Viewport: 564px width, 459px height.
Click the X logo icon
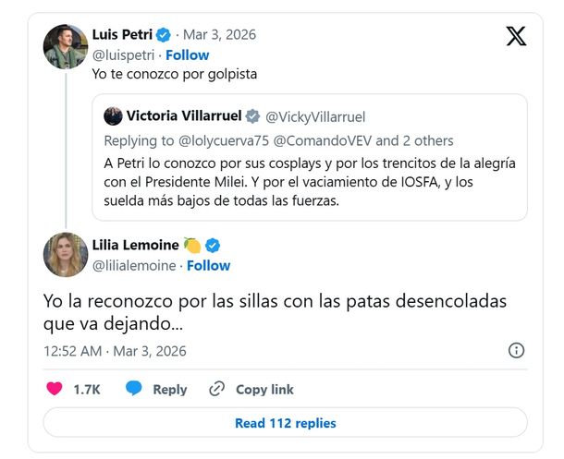516,36
